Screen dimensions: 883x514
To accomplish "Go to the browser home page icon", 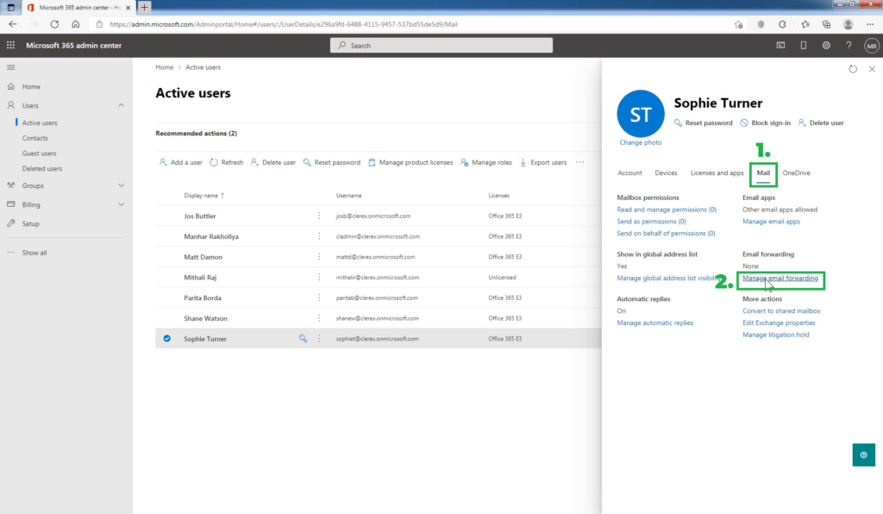I will (x=76, y=24).
